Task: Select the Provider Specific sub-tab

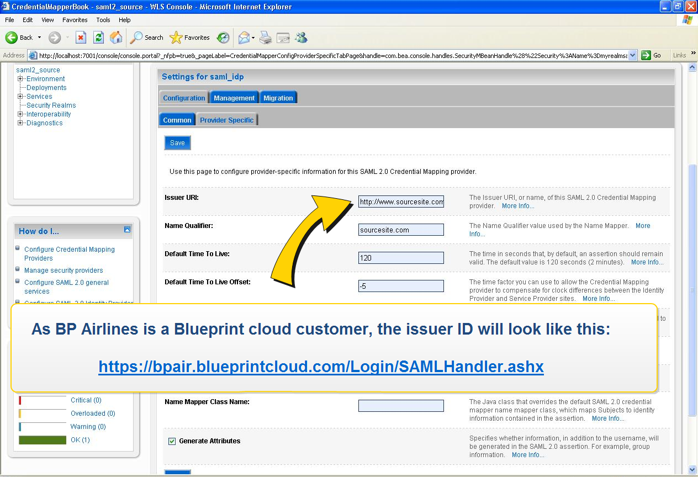Action: (227, 120)
